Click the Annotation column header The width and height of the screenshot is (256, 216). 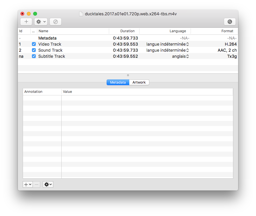42,92
